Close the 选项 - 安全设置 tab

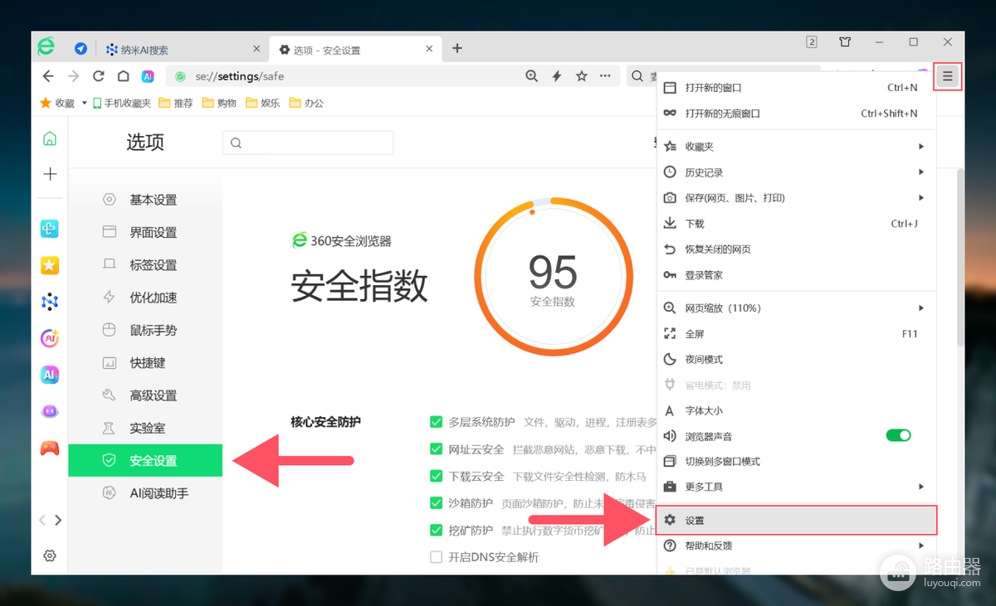[x=429, y=49]
